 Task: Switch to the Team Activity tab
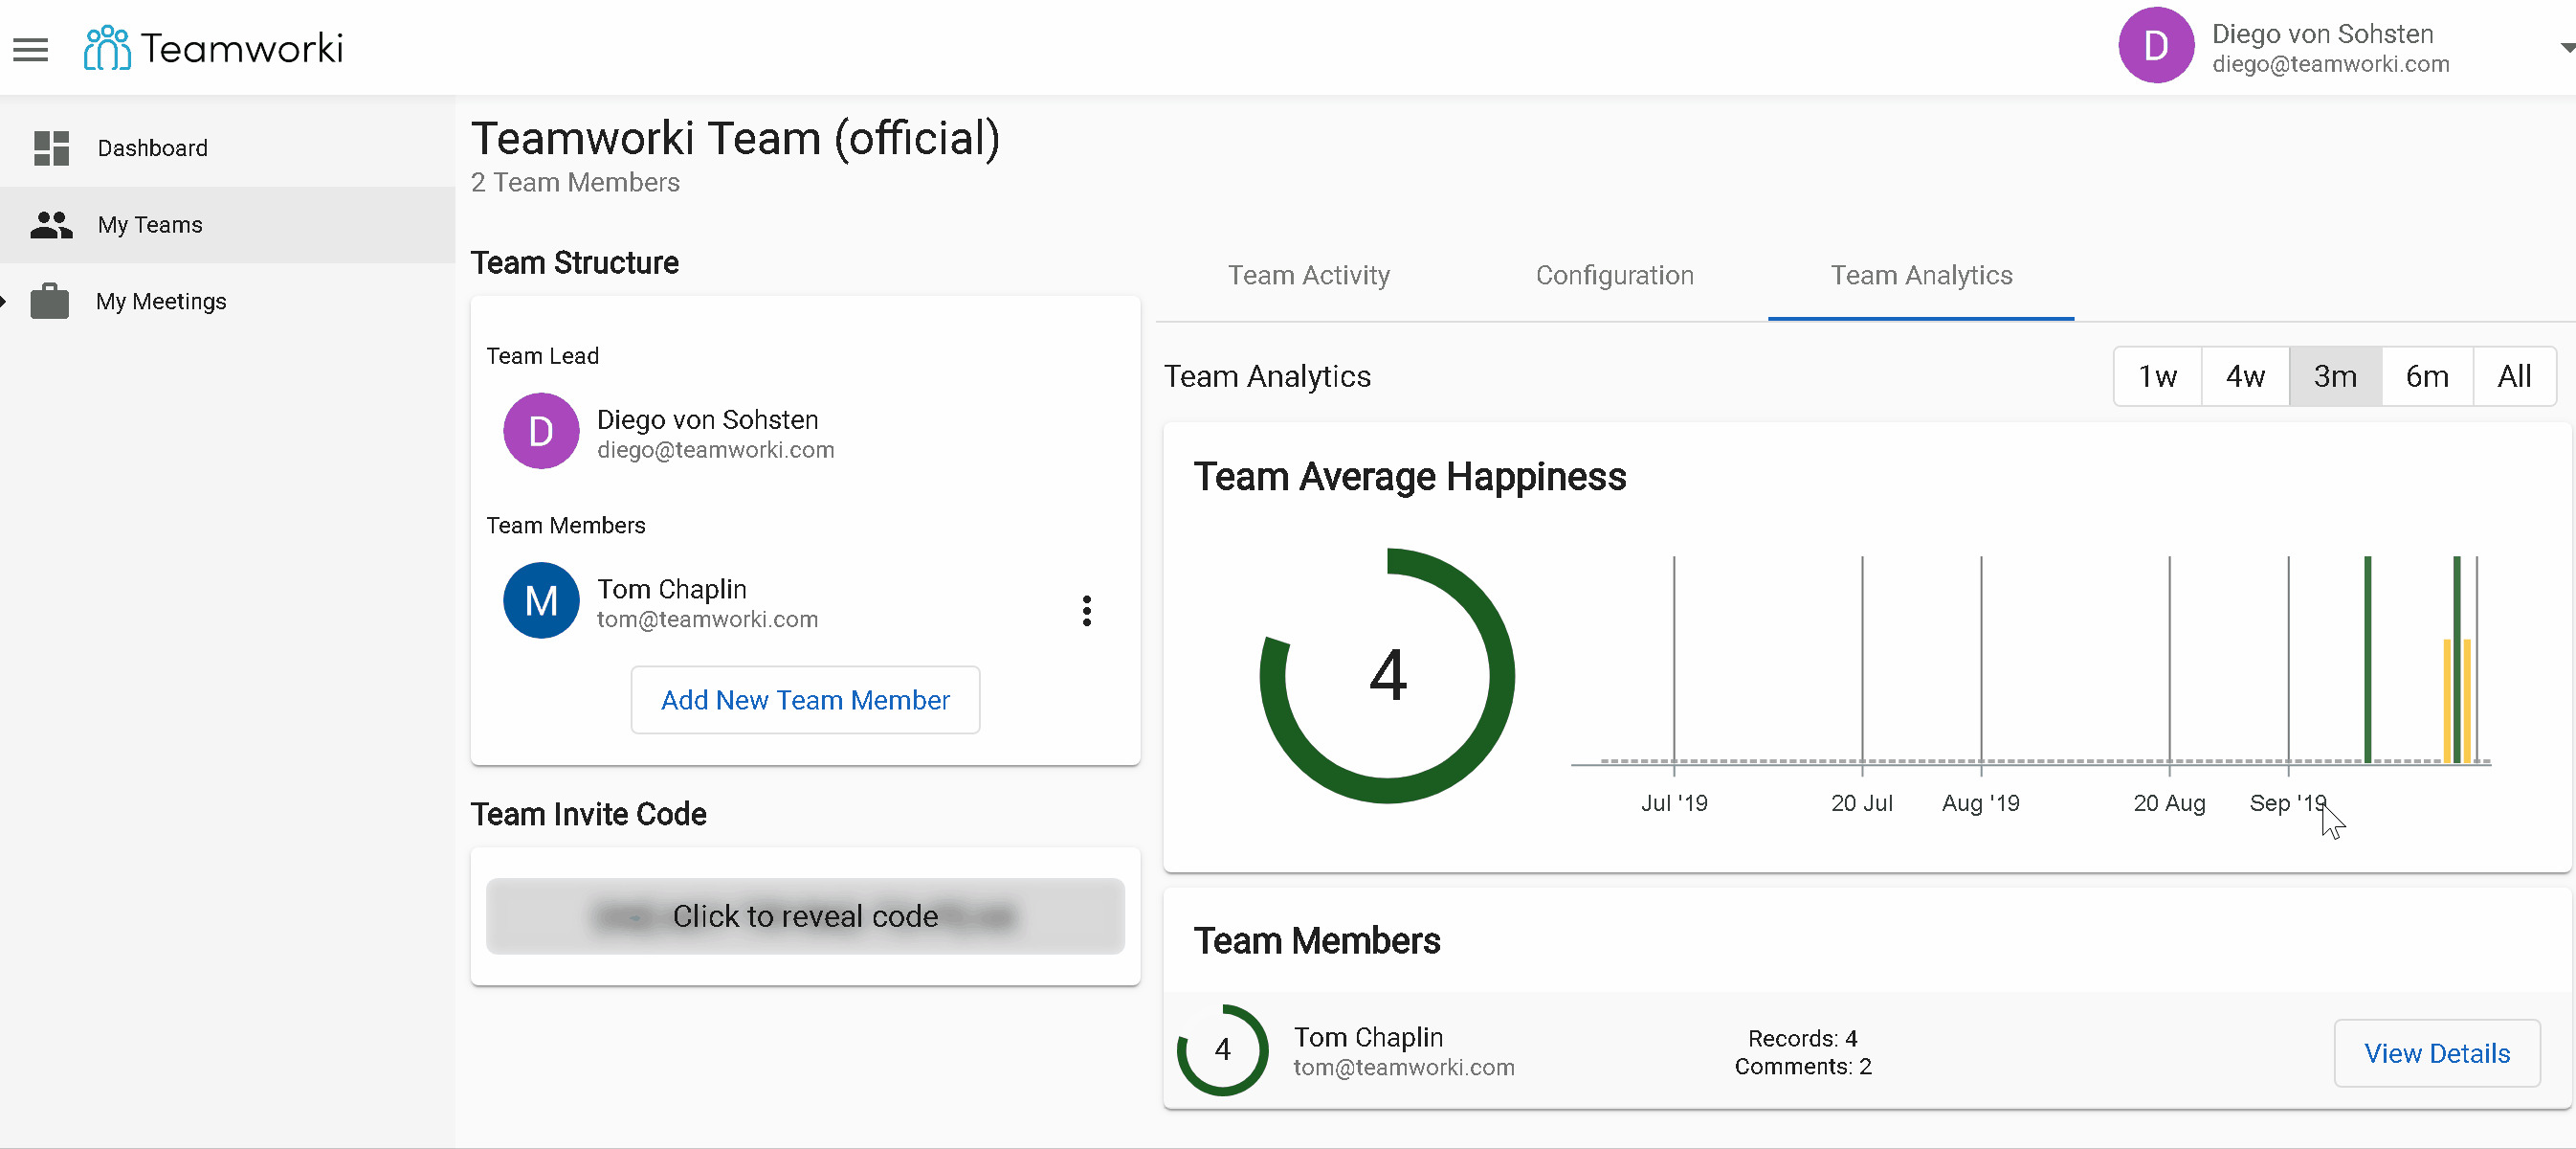click(x=1308, y=275)
